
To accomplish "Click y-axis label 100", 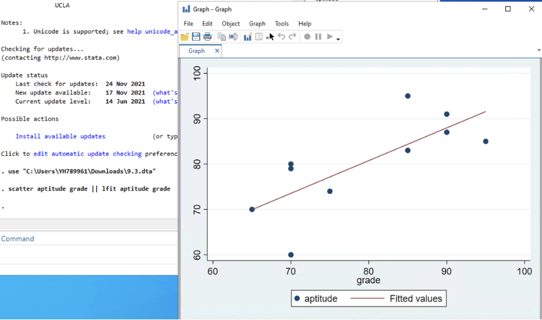I will coord(197,73).
